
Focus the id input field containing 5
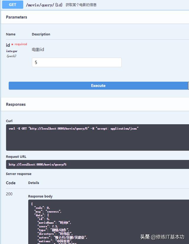click(77, 62)
